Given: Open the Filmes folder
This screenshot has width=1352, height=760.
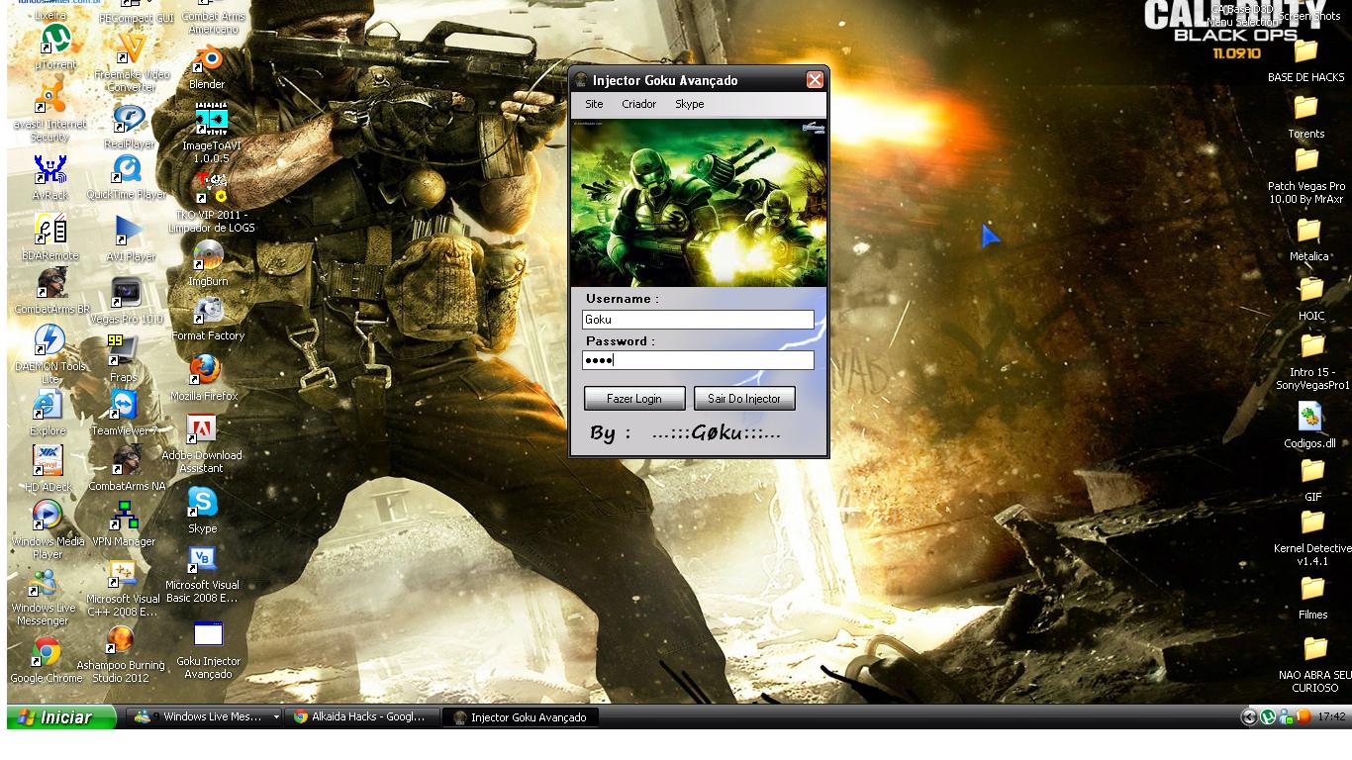Looking at the screenshot, I should tap(1312, 598).
